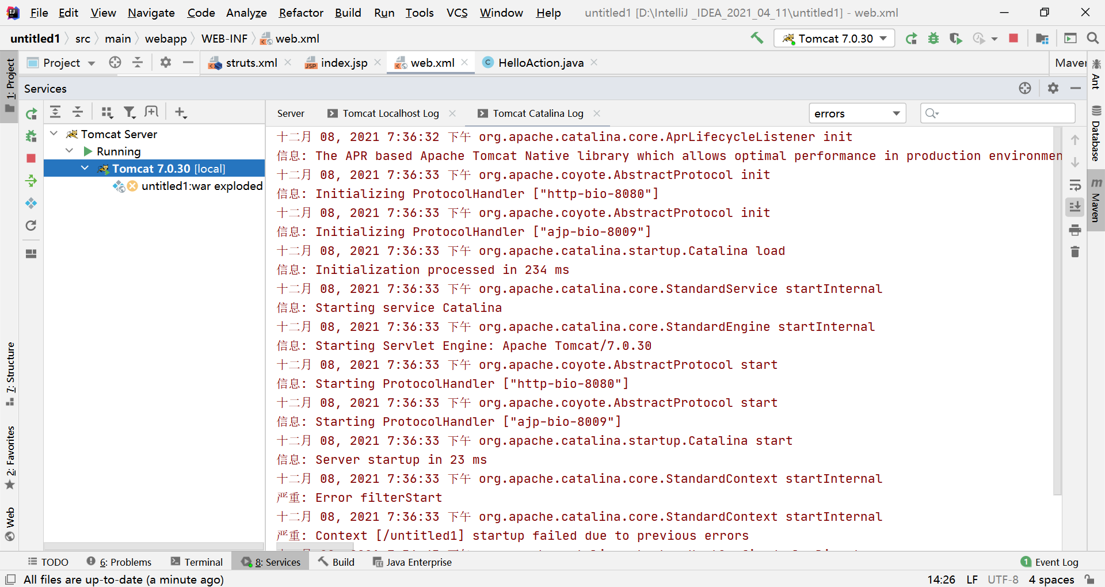1105x587 pixels.
Task: Click the Build project hammer icon
Action: [x=757, y=38]
